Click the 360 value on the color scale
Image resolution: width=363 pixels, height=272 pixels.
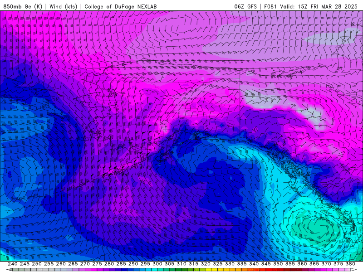[x=302, y=264]
